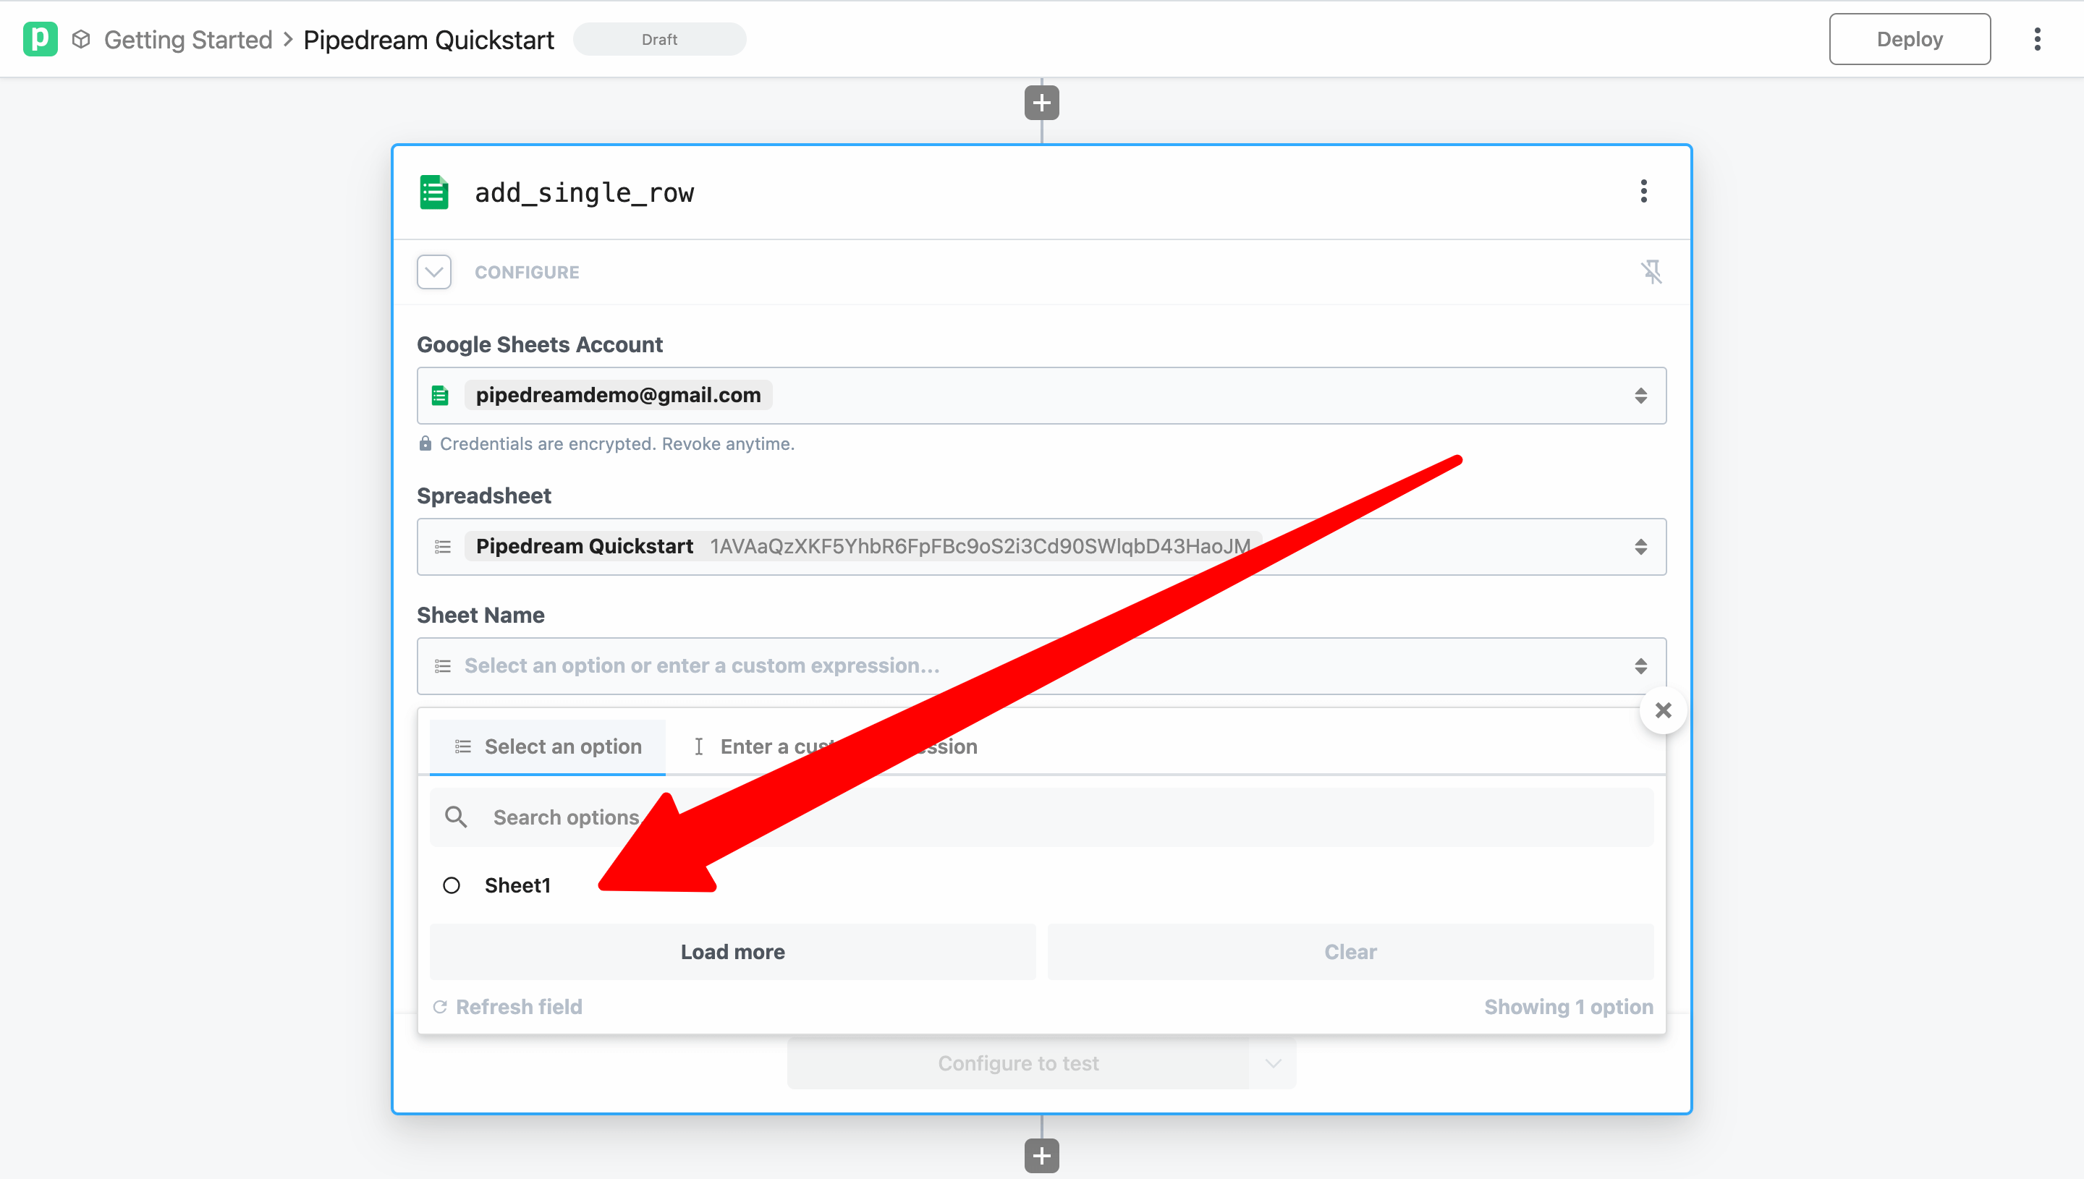Click the Load more button
Image resolution: width=2084 pixels, height=1179 pixels.
pyautogui.click(x=733, y=951)
